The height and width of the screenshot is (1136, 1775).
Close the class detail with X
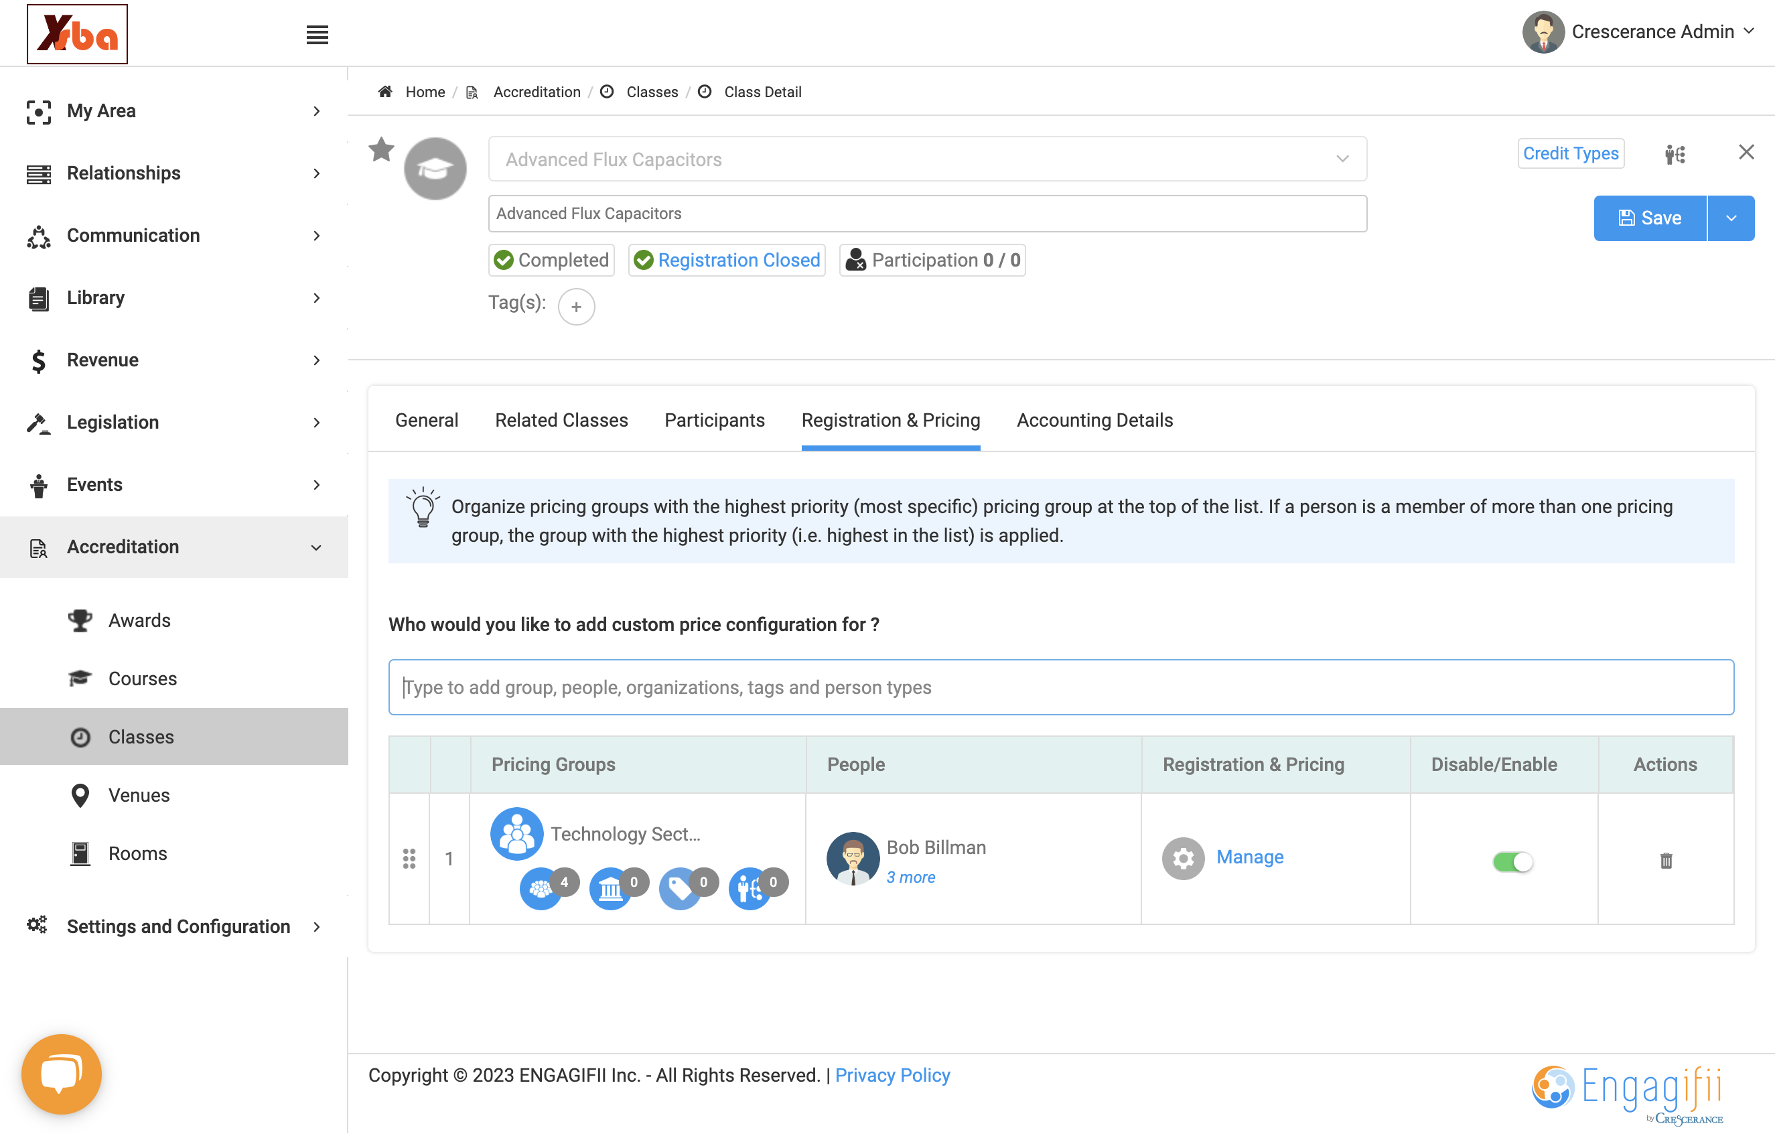1746,152
